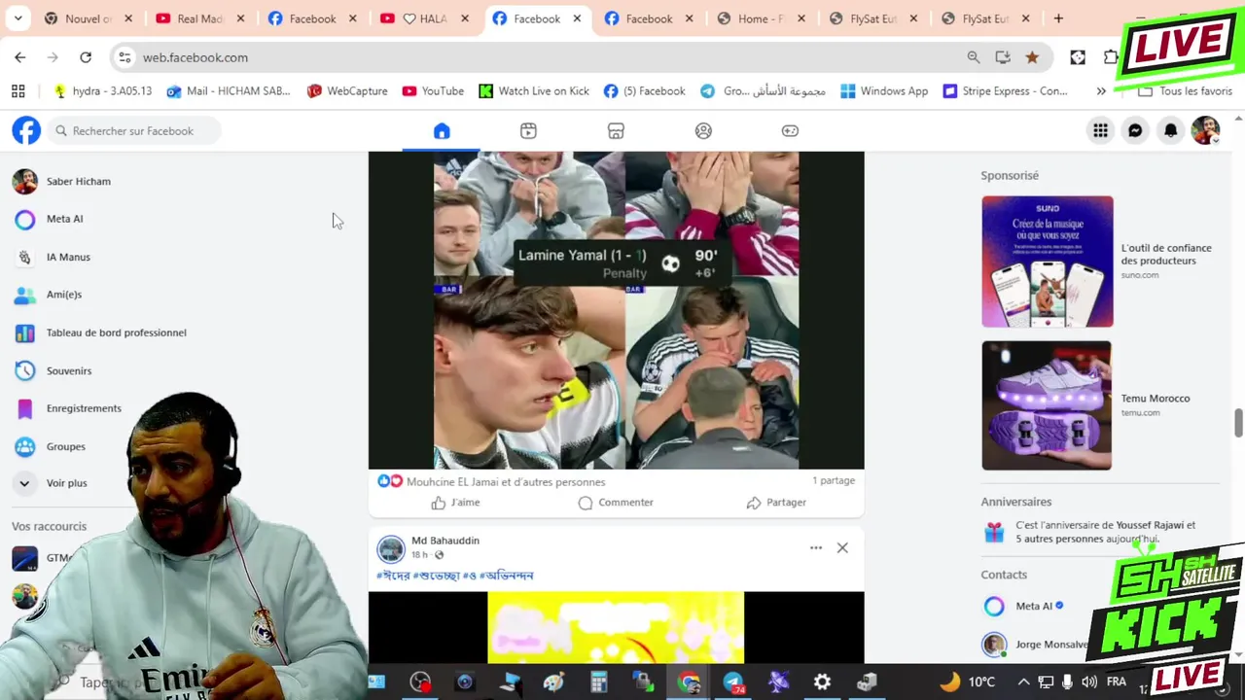Switch to the HALA YouTube tab
The image size is (1245, 700).
tap(425, 18)
